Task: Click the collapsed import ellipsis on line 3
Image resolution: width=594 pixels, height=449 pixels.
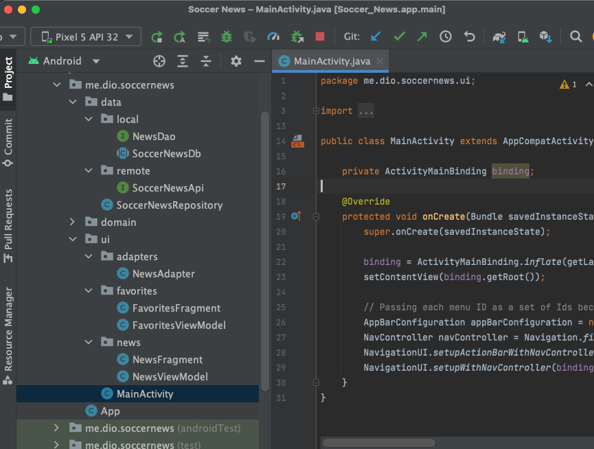Action: point(366,111)
